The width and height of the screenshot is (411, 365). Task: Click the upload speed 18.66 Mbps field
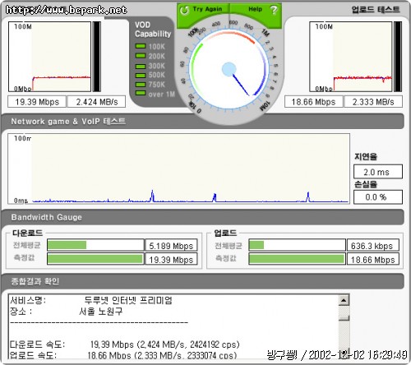(x=313, y=102)
